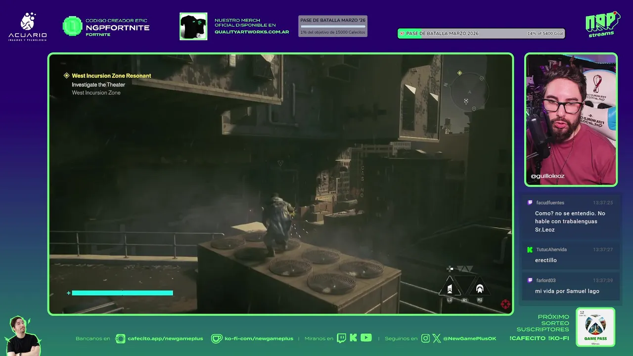
Task: Click the chat message 'erectillo'
Action: coord(546,260)
